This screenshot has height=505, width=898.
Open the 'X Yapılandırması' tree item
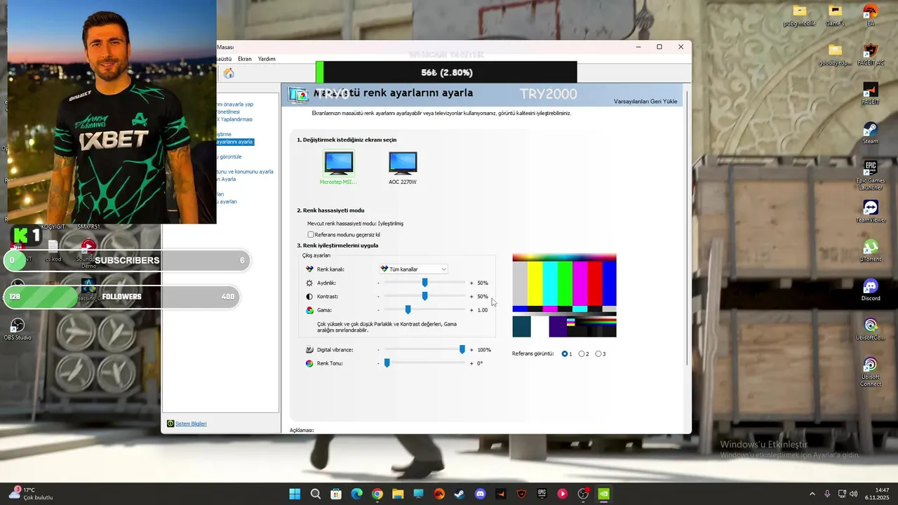pyautogui.click(x=234, y=119)
